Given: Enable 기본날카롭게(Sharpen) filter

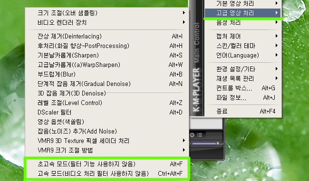Looking at the screenshot, I should [x=107, y=55].
